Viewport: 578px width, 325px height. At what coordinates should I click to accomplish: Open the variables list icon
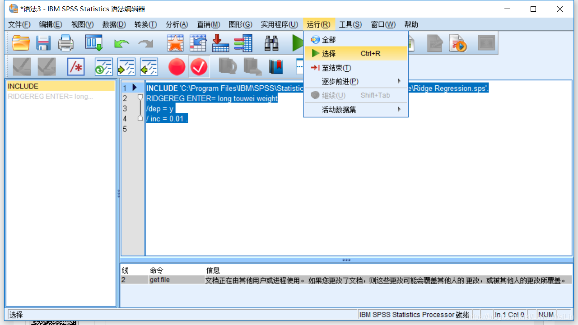(x=243, y=43)
